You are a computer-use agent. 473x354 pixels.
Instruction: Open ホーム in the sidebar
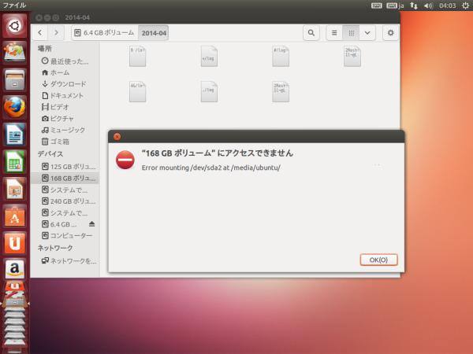(x=60, y=72)
